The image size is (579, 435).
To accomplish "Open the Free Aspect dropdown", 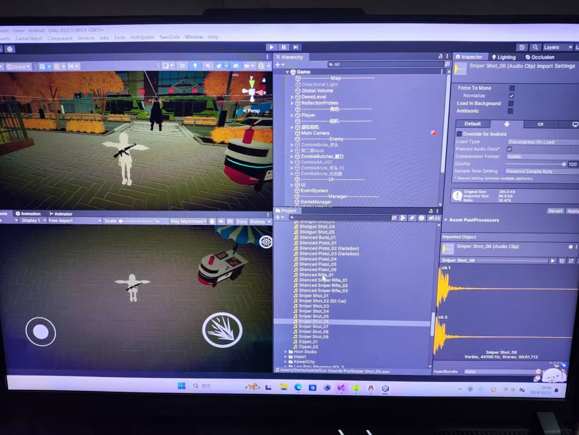I will (75, 220).
